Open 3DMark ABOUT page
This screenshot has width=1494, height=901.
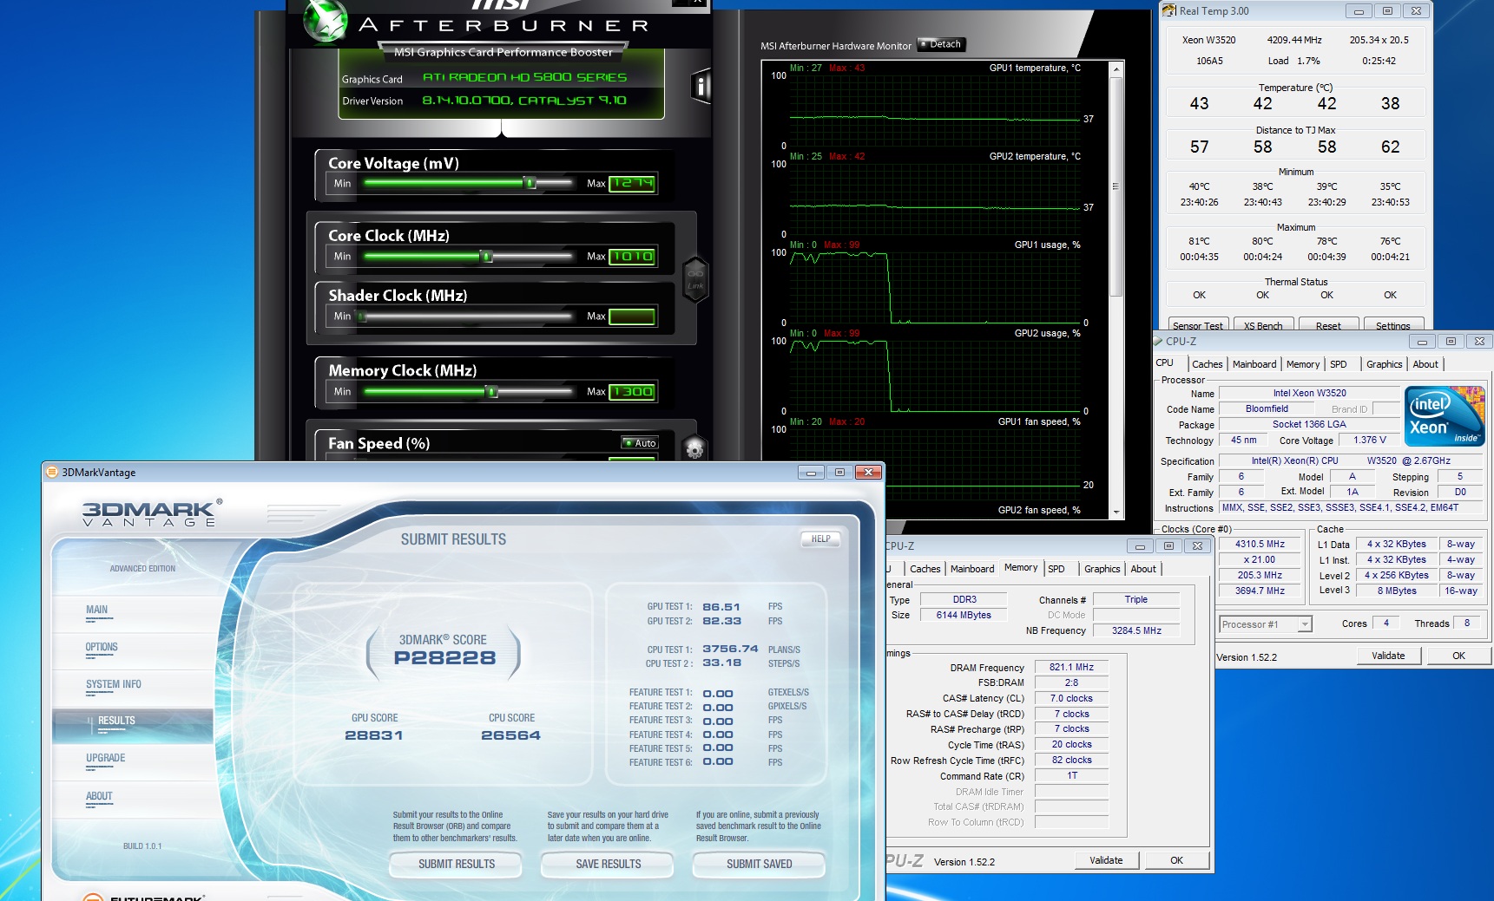pos(99,796)
